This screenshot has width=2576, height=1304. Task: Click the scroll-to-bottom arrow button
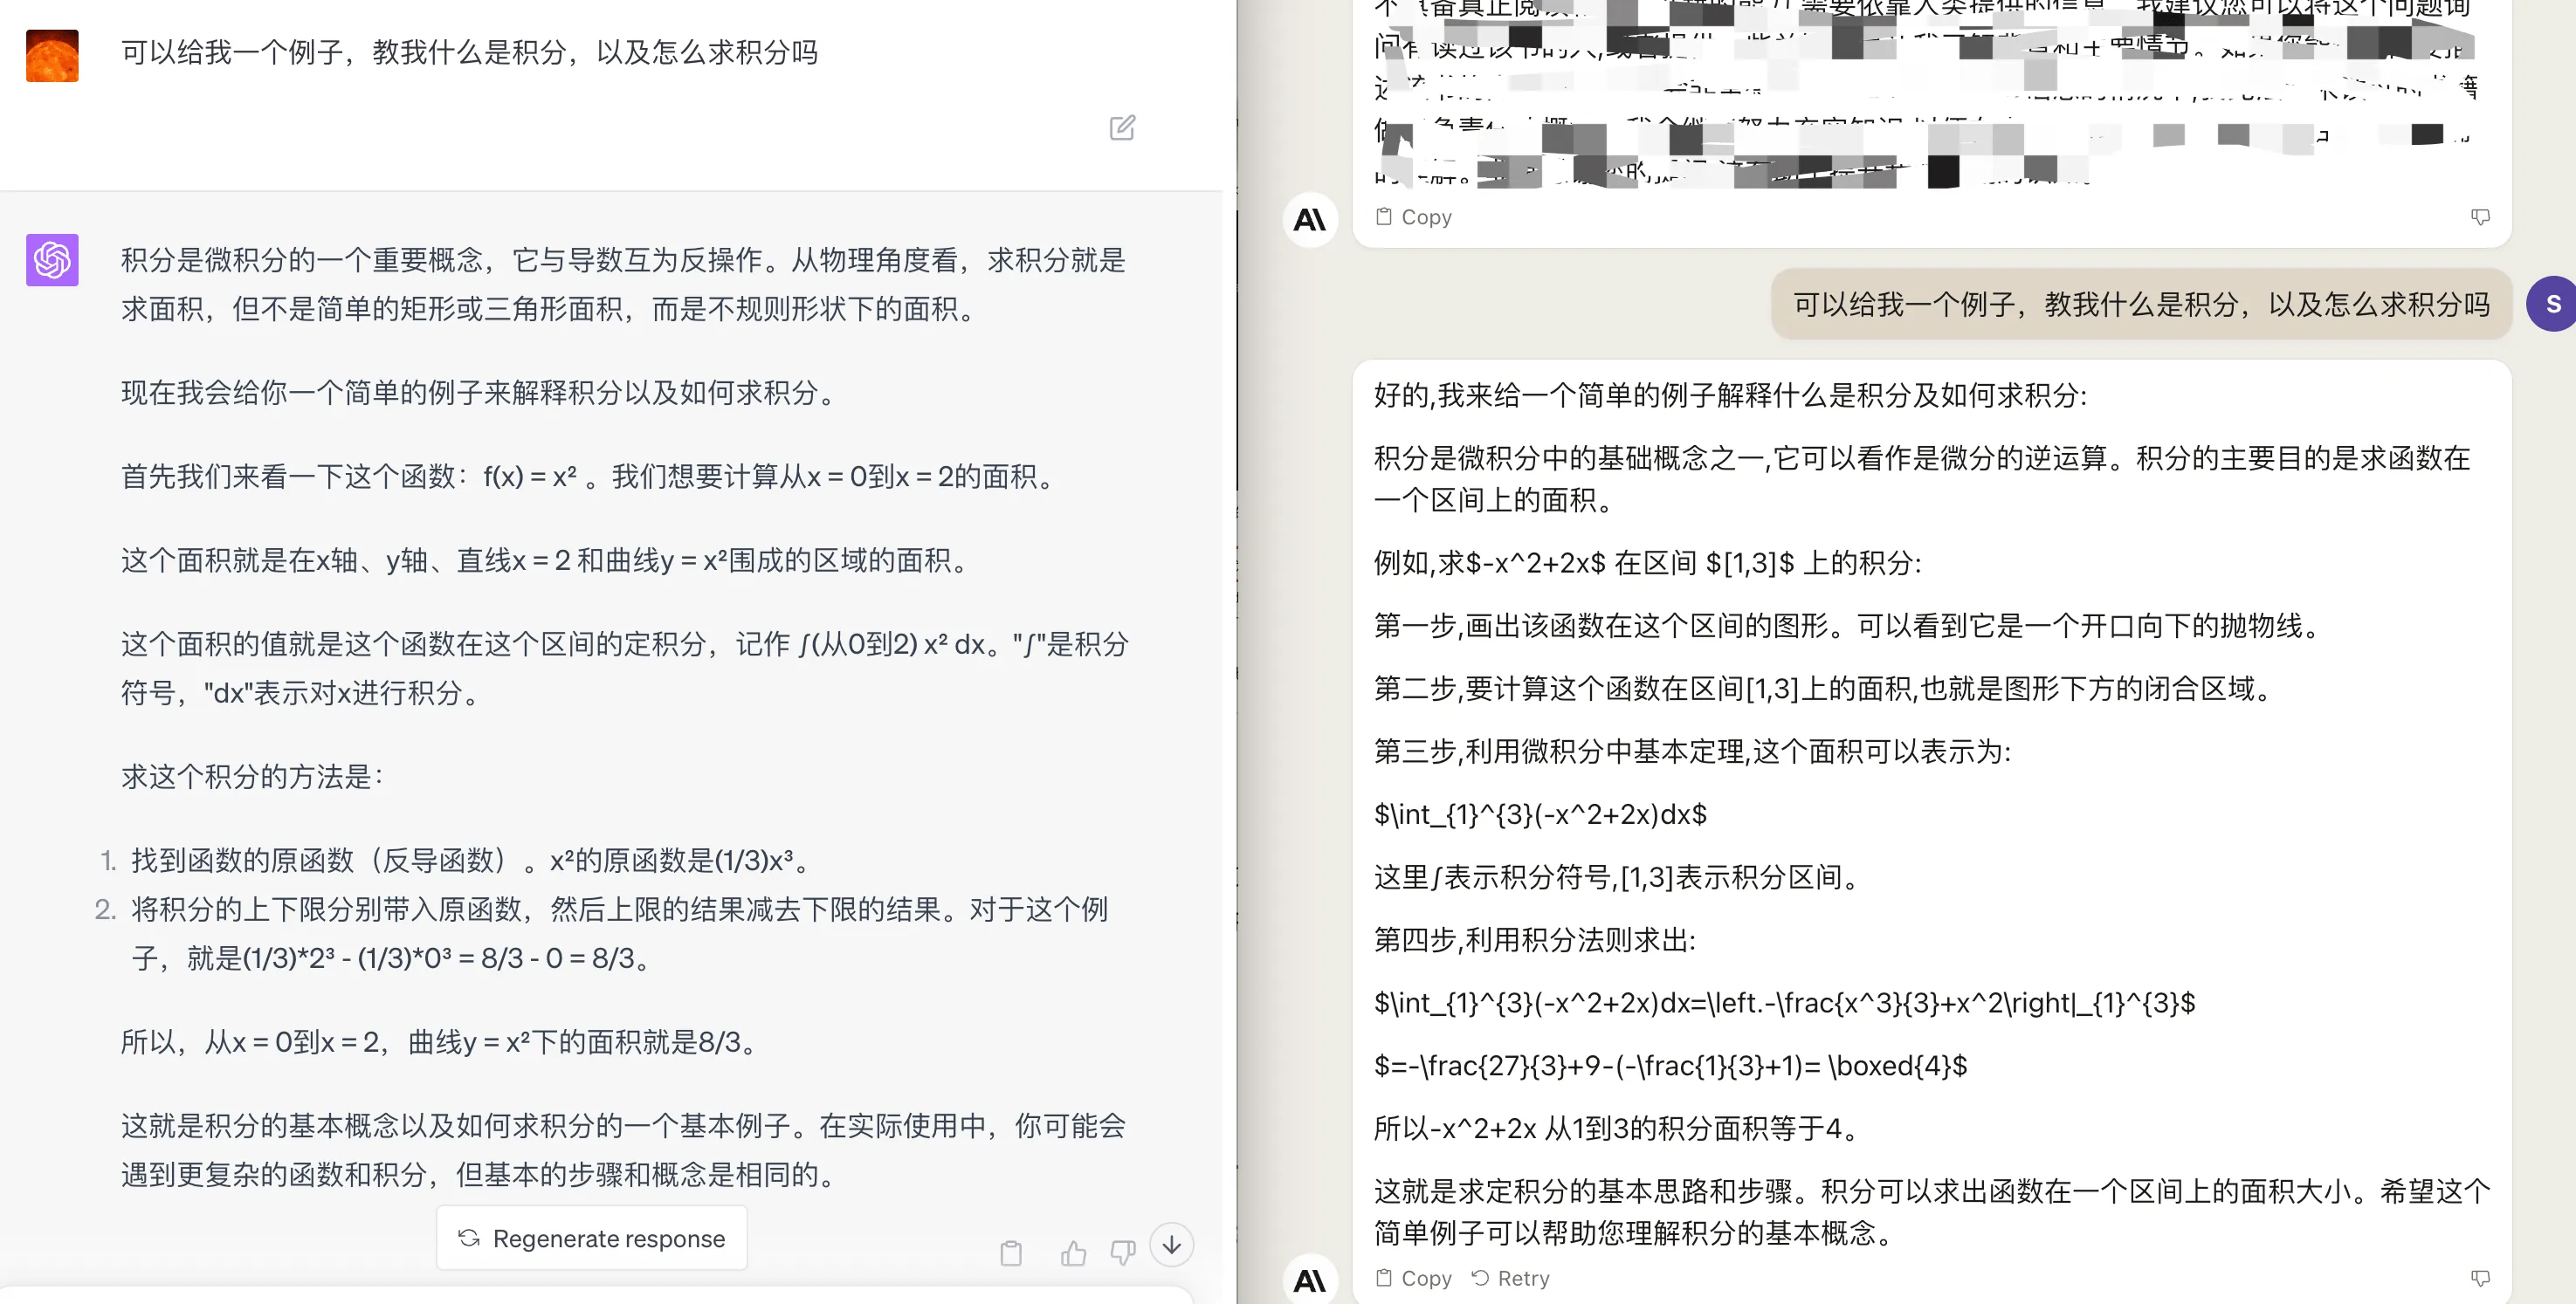tap(1171, 1245)
